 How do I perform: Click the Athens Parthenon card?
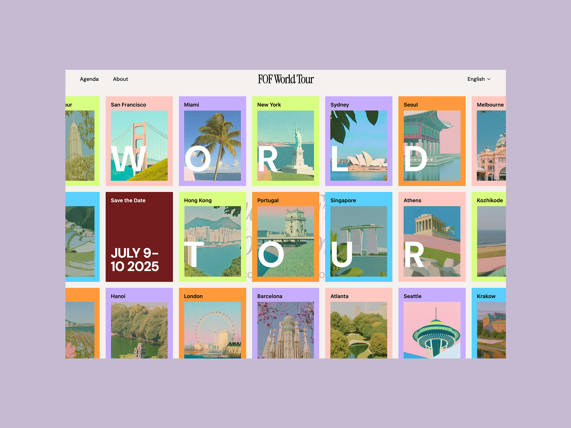tap(432, 237)
